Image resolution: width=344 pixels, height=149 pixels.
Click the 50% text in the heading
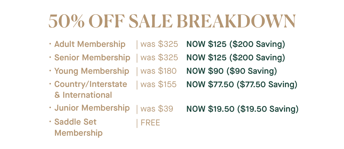[x=67, y=21]
